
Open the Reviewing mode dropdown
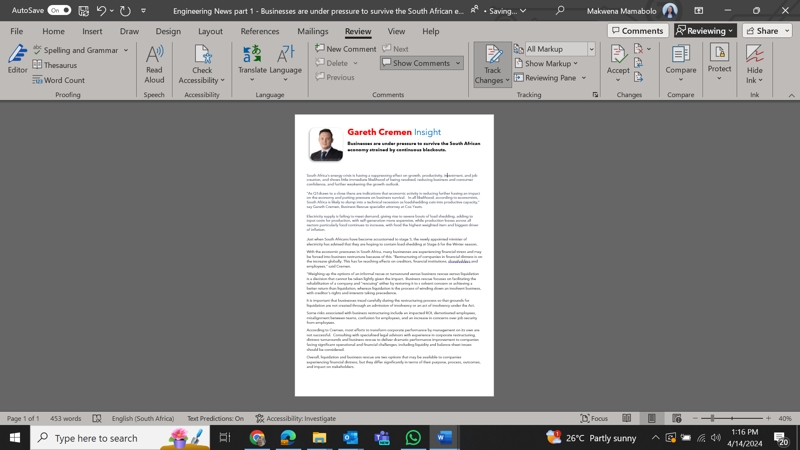tap(705, 31)
